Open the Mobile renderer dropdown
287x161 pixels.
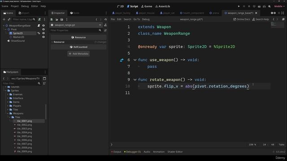[x=279, y=6]
